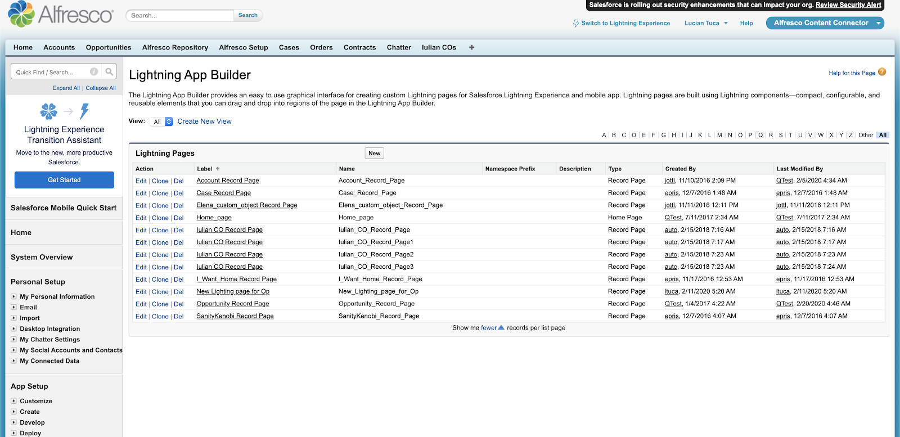The width and height of the screenshot is (900, 437).
Task: Open the Alfresco Setup tab
Action: point(244,47)
